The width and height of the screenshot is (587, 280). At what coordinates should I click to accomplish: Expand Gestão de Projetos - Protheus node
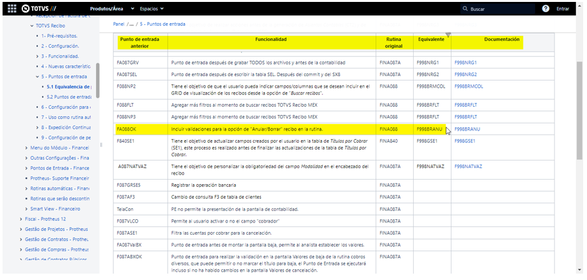pos(21,229)
